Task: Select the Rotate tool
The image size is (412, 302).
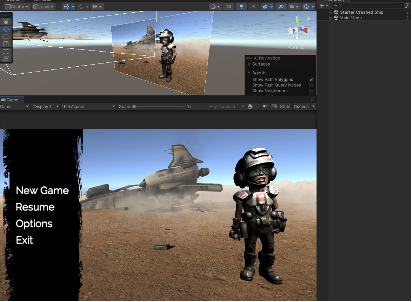Action: (6, 36)
